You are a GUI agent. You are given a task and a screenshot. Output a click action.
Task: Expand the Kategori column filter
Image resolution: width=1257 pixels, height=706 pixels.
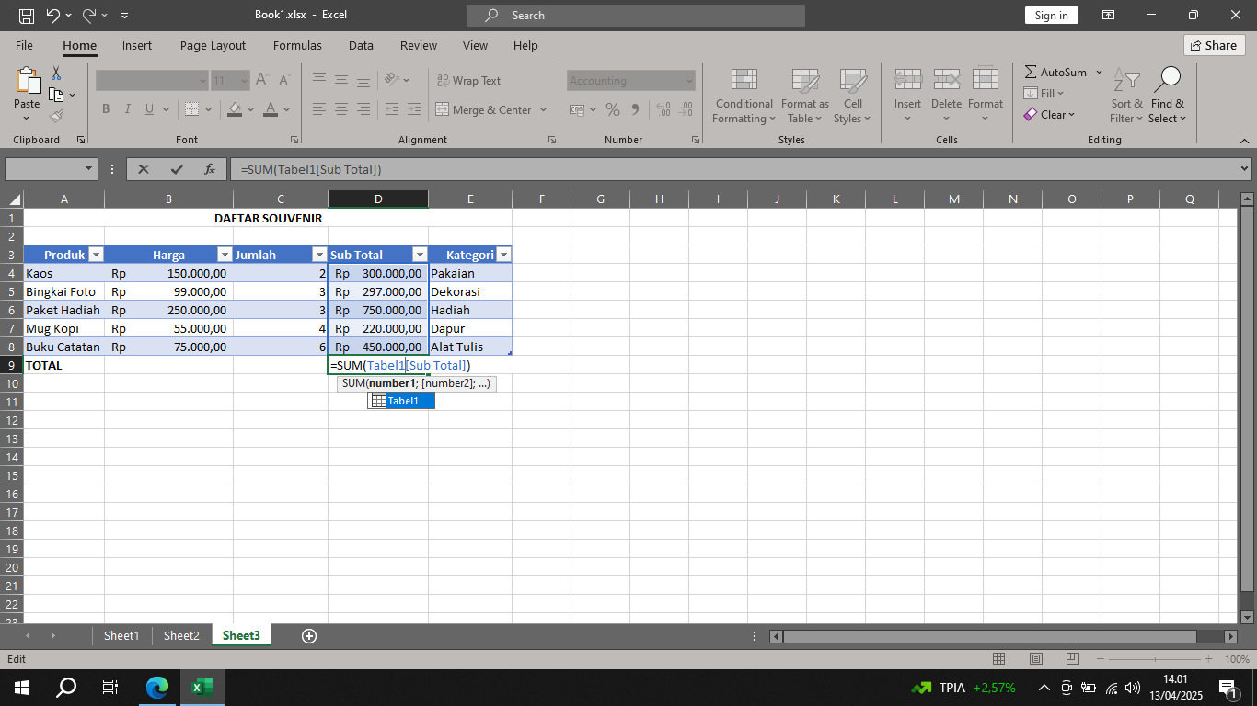click(x=503, y=255)
